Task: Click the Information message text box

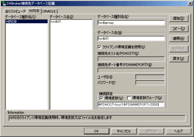Action: pos(97,118)
